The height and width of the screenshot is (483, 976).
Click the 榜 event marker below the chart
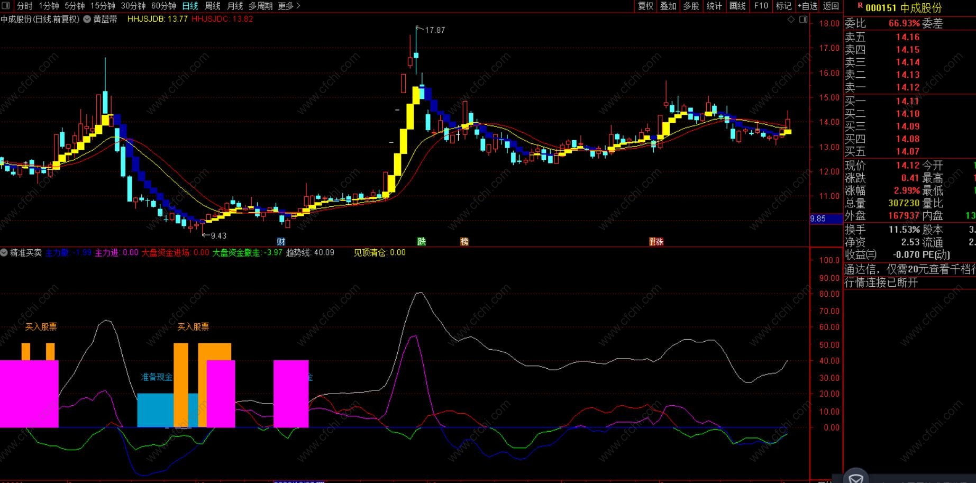point(464,242)
